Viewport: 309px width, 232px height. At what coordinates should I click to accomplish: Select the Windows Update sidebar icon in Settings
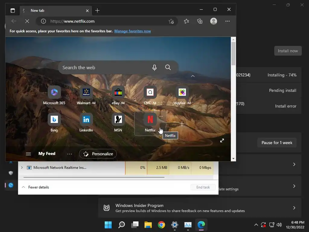point(11,185)
